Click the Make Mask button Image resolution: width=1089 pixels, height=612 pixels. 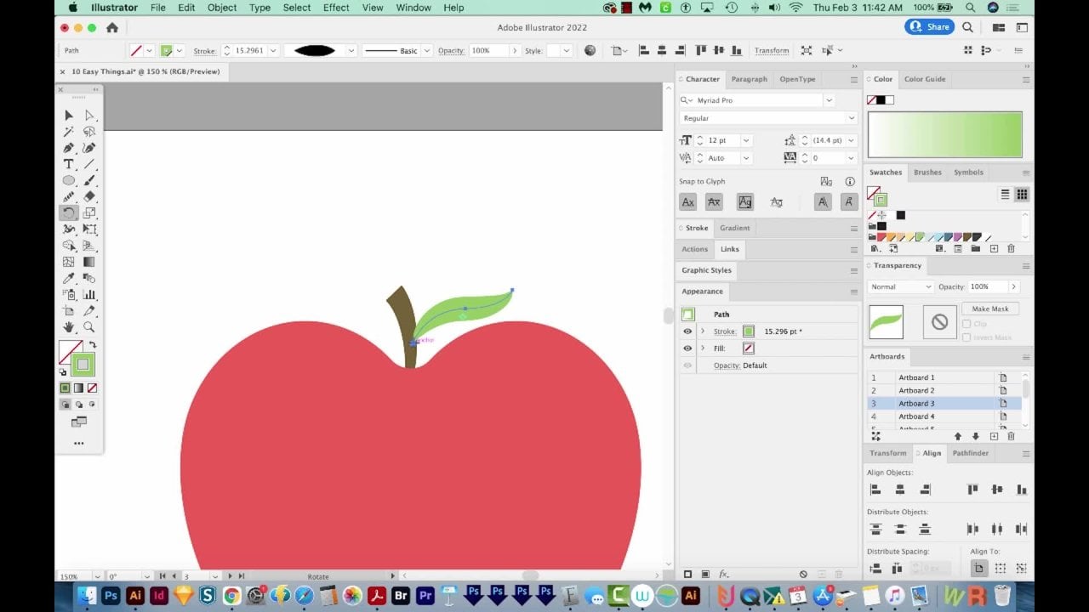[989, 309]
